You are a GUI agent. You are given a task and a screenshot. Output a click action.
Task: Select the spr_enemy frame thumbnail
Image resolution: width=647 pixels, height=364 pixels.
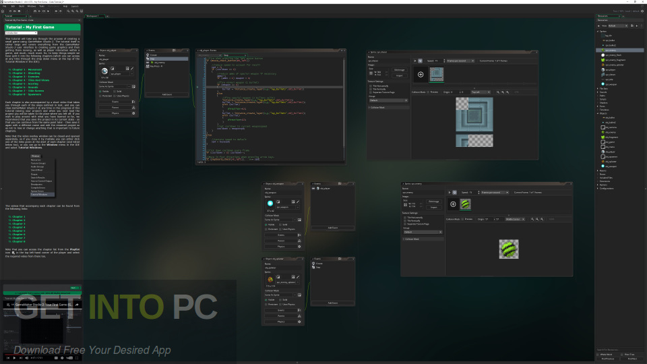coord(466,204)
